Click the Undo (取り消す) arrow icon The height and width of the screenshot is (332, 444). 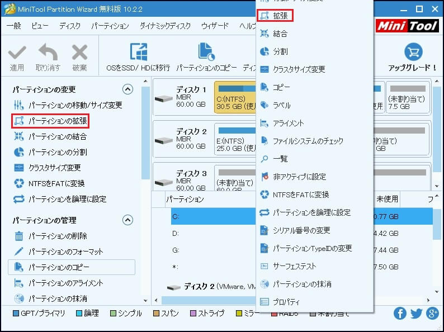[x=48, y=52]
